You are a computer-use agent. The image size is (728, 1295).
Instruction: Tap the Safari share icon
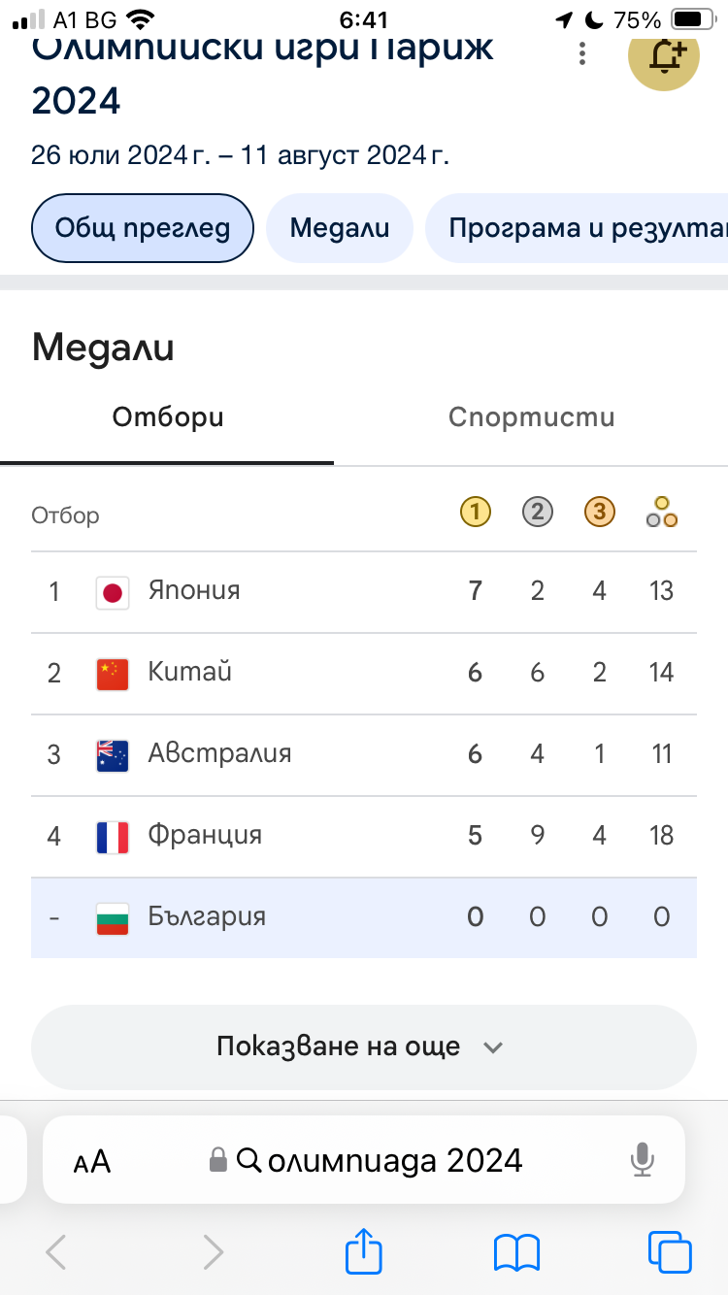364,1252
